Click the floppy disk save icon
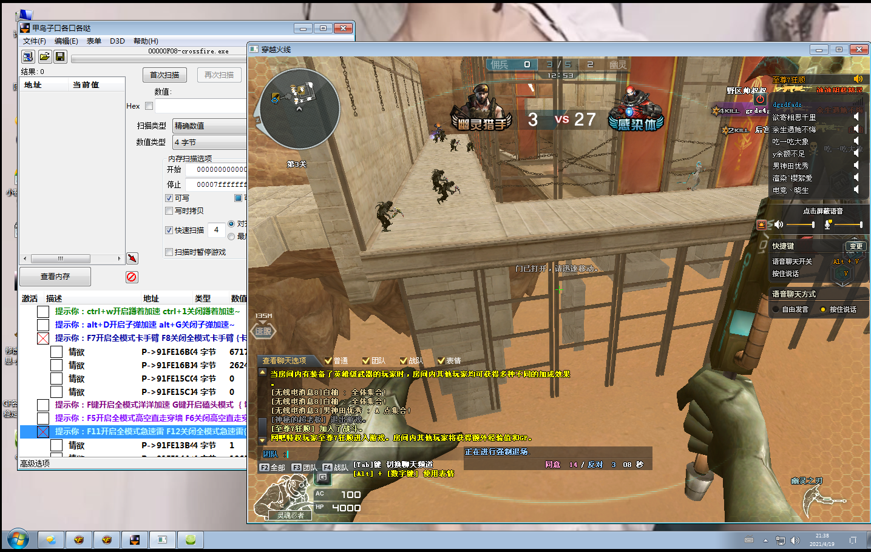This screenshot has height=552, width=871. point(60,56)
